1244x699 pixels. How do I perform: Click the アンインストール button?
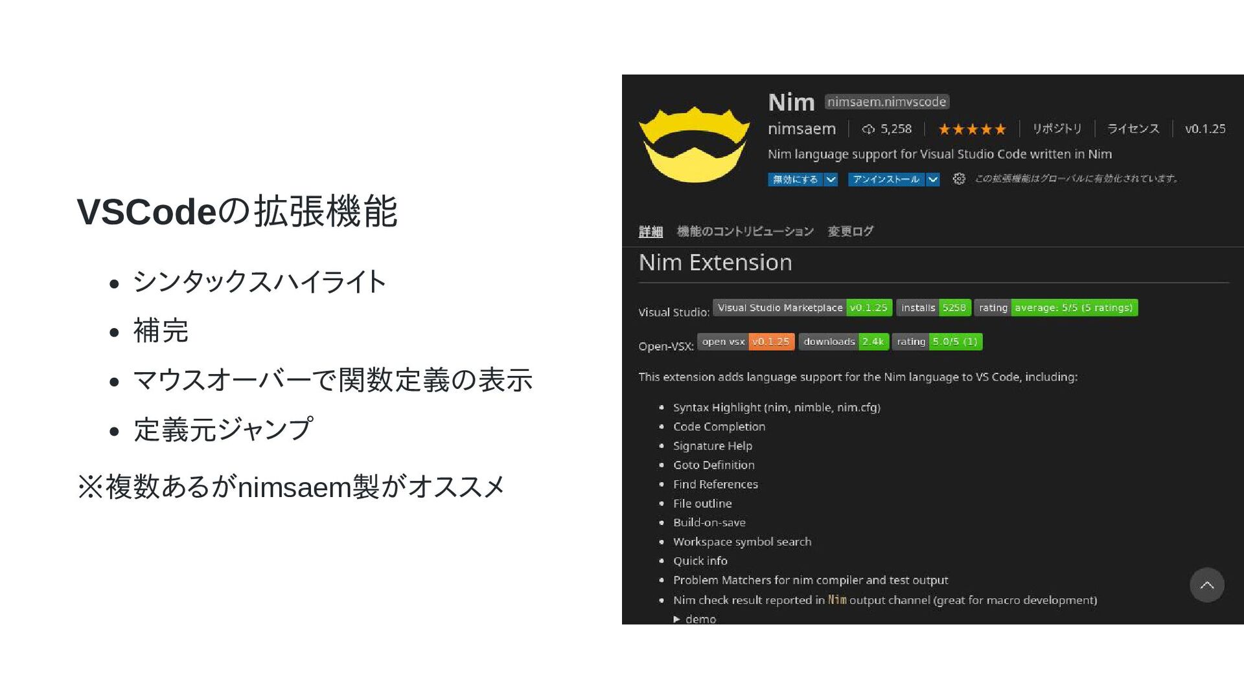[x=886, y=179]
